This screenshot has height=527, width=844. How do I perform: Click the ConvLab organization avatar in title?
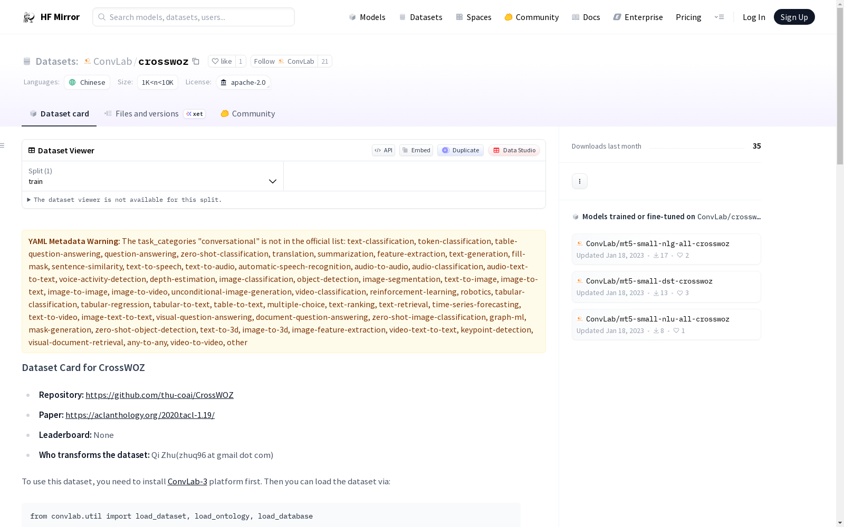click(x=88, y=61)
